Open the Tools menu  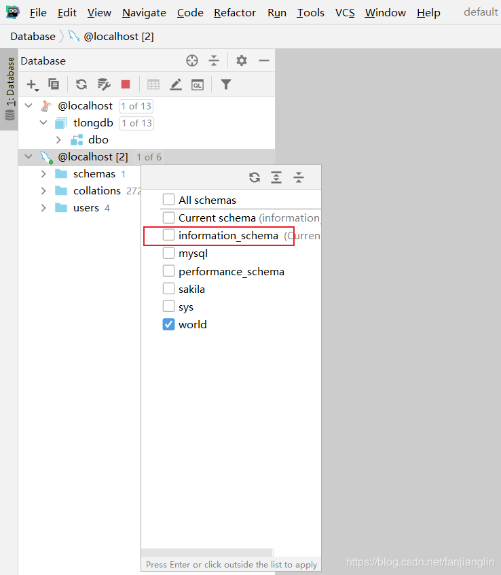(310, 13)
